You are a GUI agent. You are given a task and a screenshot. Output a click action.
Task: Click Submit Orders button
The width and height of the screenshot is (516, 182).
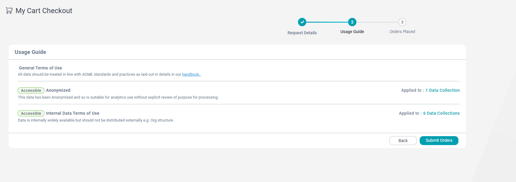pyautogui.click(x=439, y=141)
